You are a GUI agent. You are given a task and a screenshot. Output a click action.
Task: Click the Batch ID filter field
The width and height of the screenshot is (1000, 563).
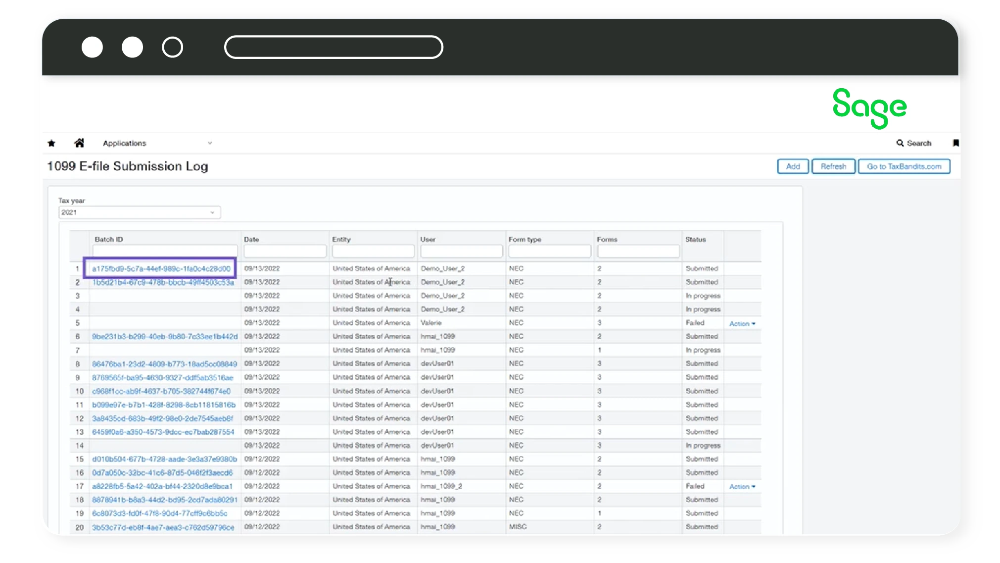pos(165,252)
